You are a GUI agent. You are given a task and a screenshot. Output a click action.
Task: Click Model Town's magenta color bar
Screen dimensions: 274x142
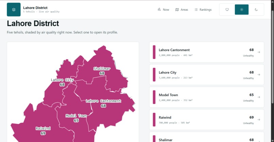(x=154, y=97)
